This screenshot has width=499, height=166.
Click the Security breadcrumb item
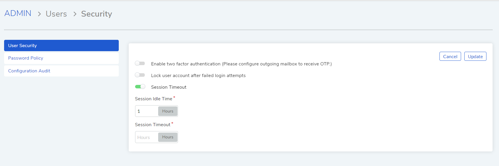click(x=97, y=14)
